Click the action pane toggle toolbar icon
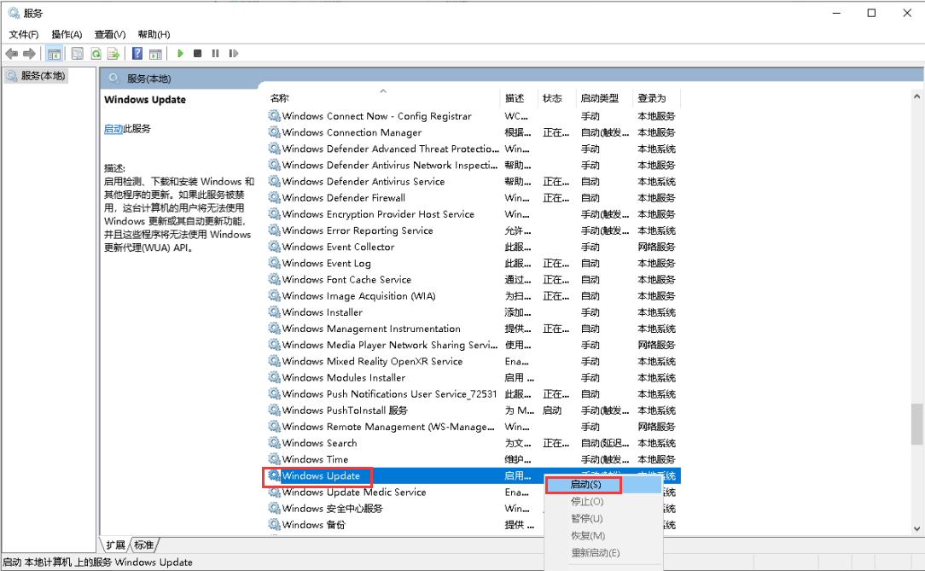 pos(156,54)
